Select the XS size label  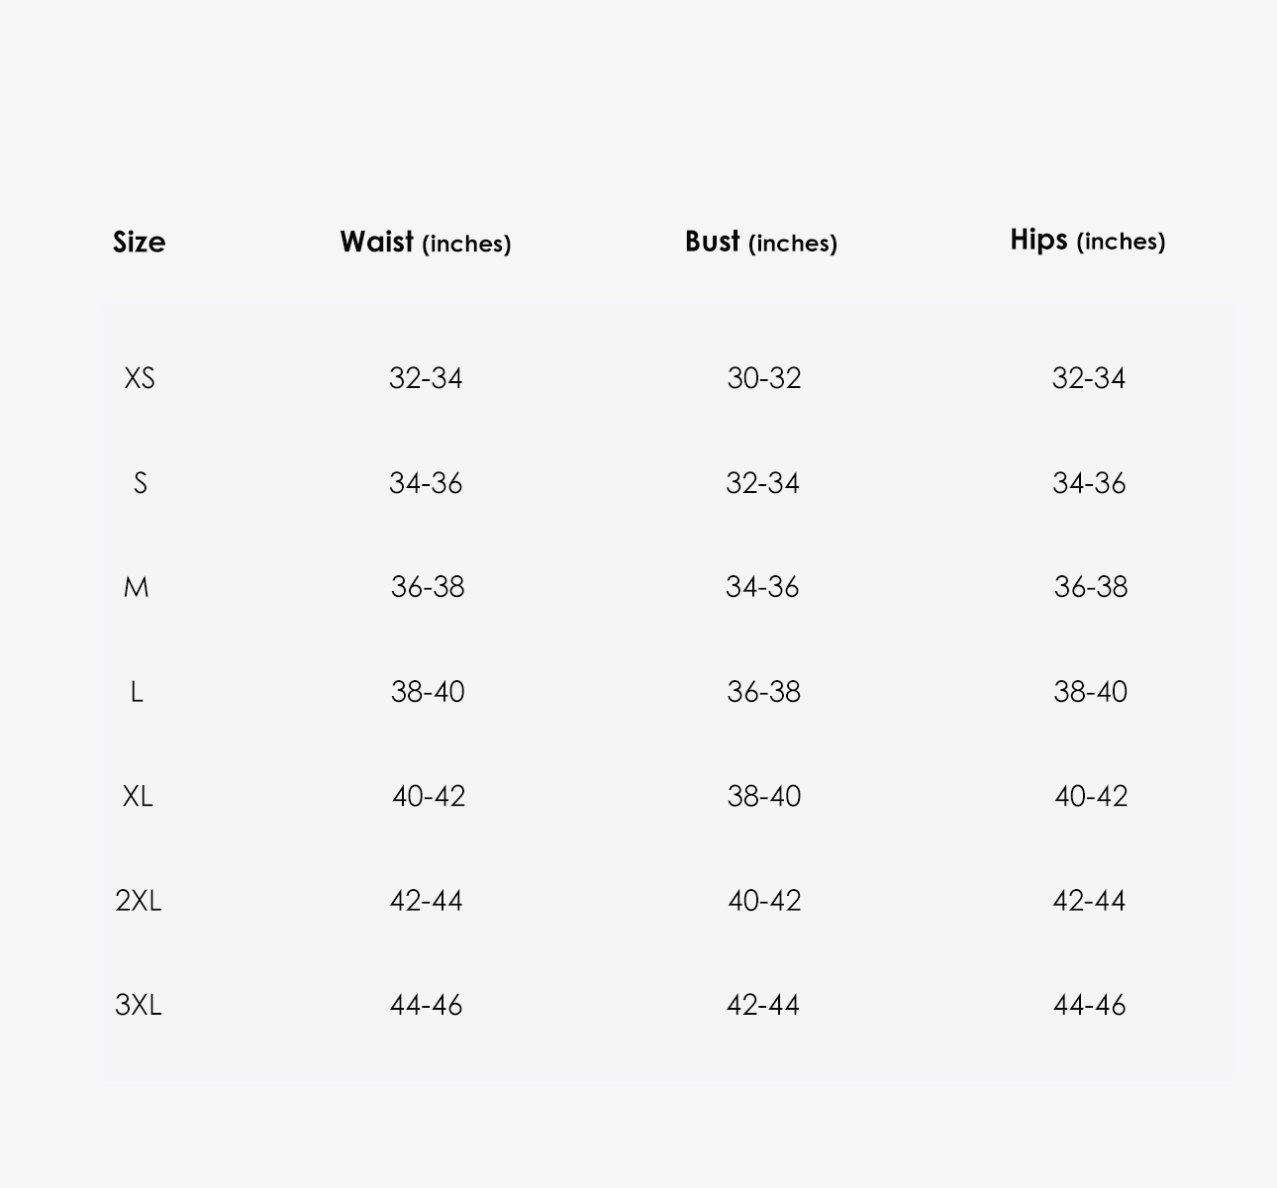[x=140, y=378]
